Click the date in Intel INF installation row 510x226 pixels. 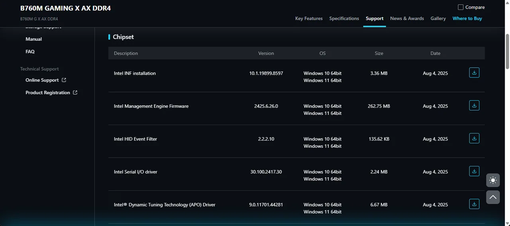click(x=435, y=73)
